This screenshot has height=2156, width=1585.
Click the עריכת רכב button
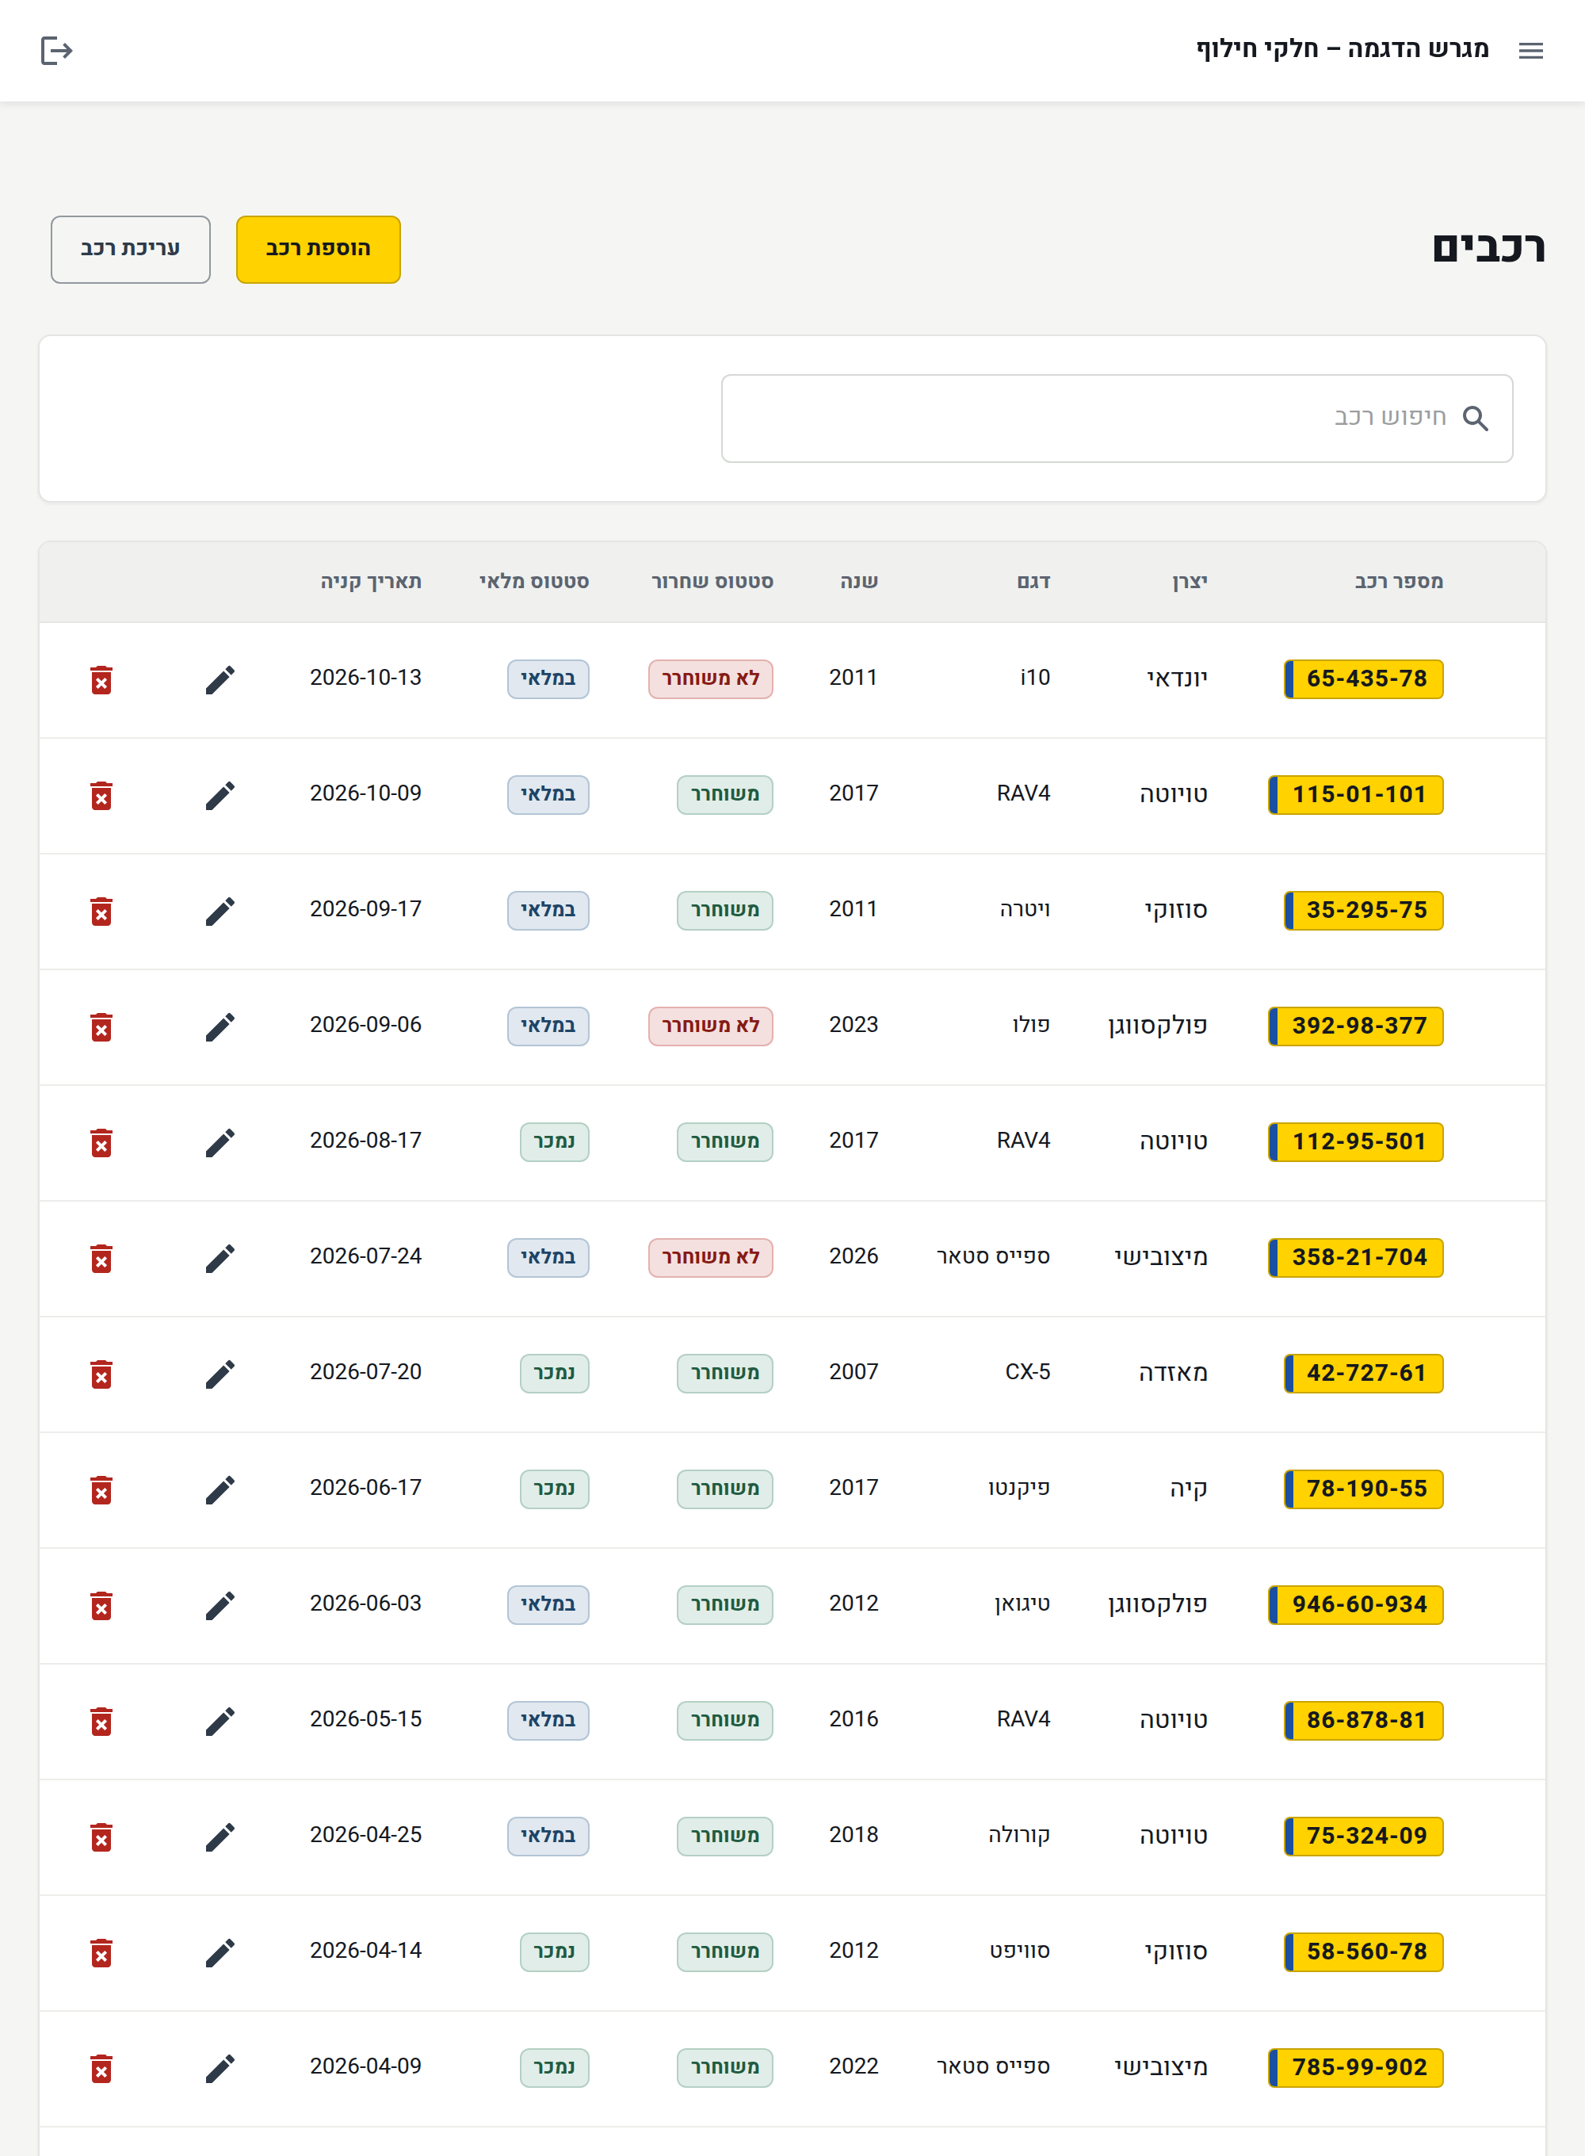tap(131, 250)
